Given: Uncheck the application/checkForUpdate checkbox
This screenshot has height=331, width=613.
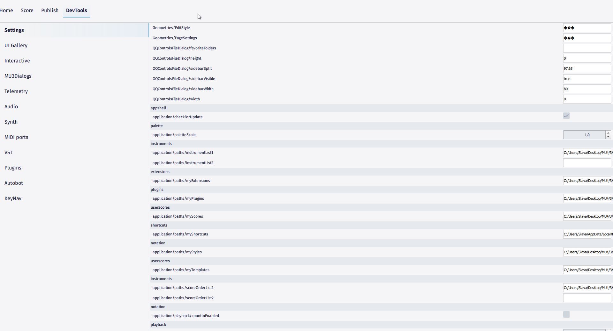Looking at the screenshot, I should (x=566, y=116).
